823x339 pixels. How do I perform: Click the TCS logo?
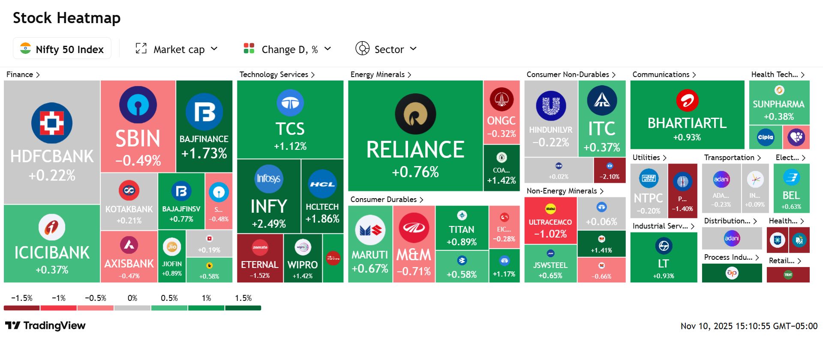290,103
